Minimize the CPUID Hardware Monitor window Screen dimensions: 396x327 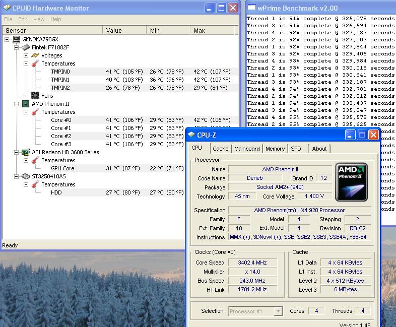(x=210, y=8)
